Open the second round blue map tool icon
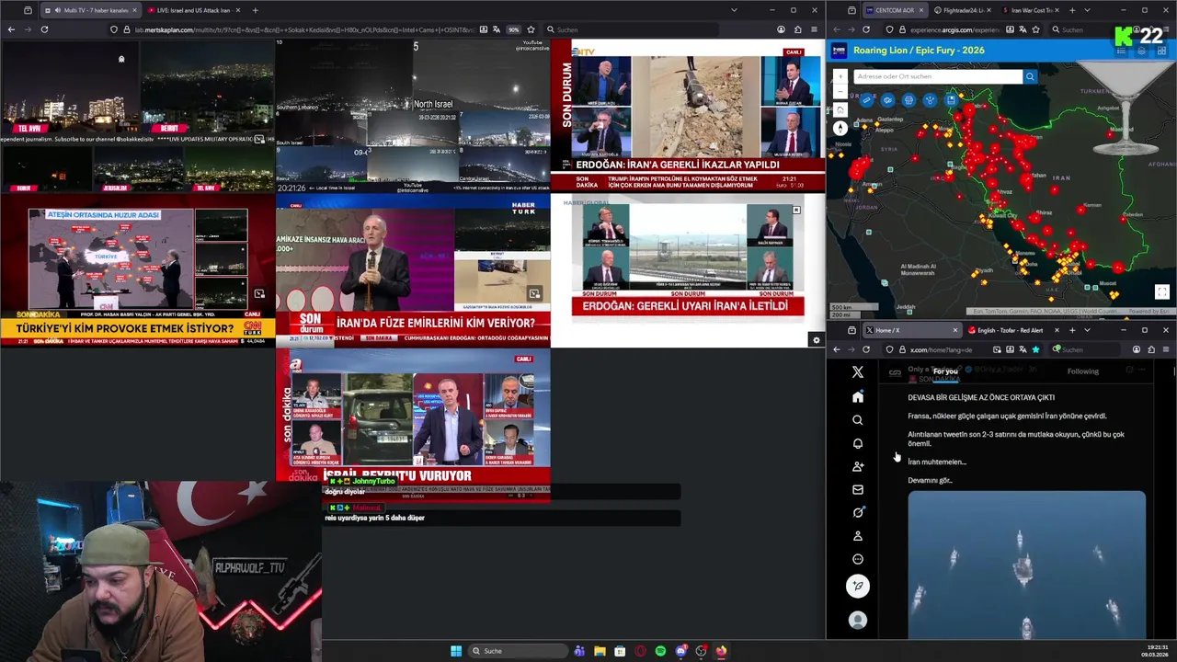This screenshot has width=1177, height=662. (x=887, y=100)
